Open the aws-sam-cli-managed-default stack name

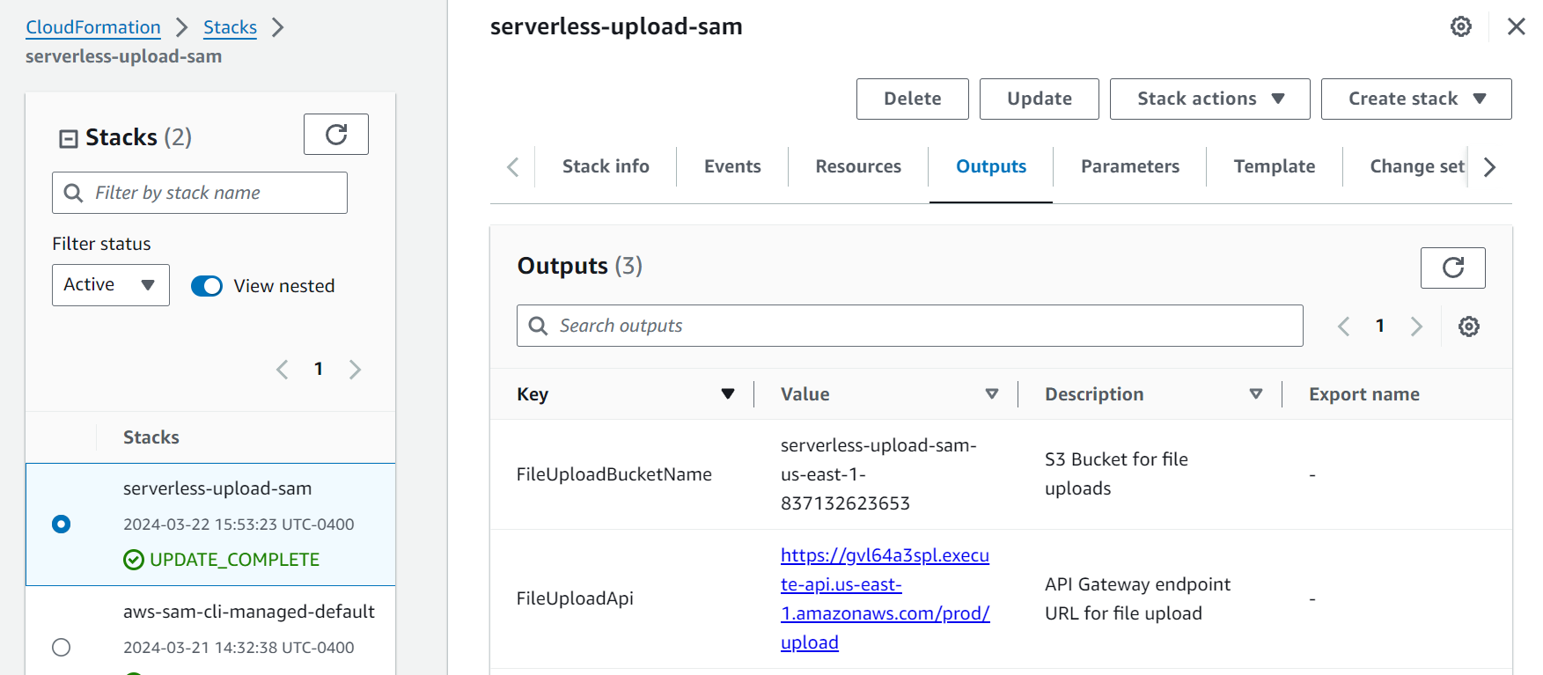pyautogui.click(x=249, y=612)
